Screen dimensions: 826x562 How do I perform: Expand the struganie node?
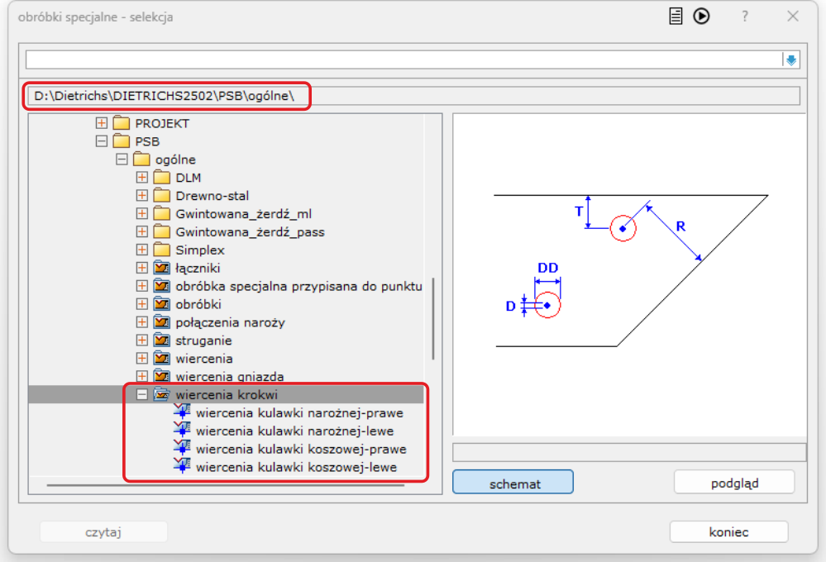141,341
